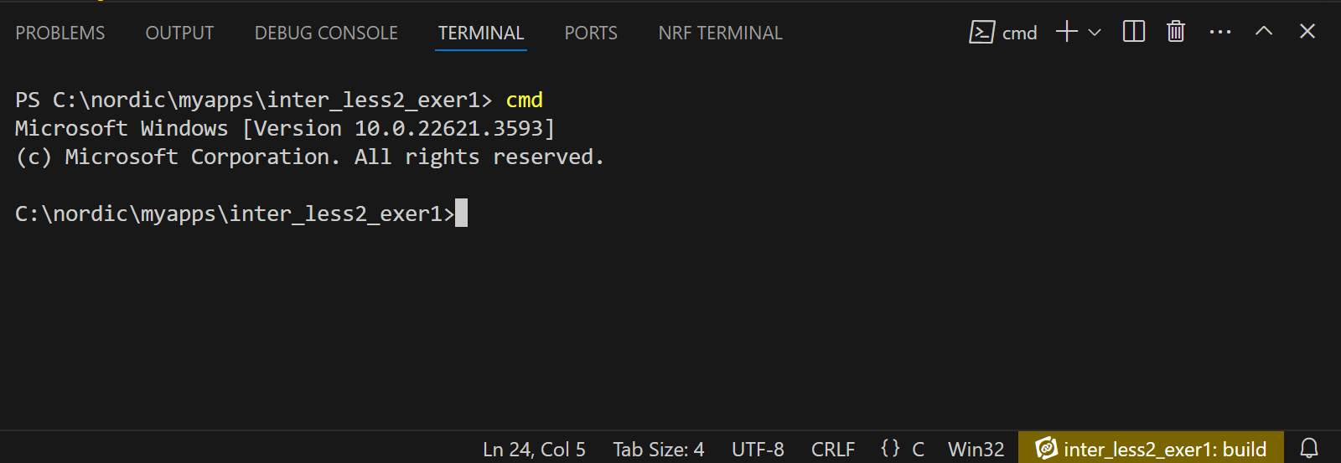The image size is (1341, 463).
Task: Change indentation via Tab Size: 4
Action: pos(659,450)
